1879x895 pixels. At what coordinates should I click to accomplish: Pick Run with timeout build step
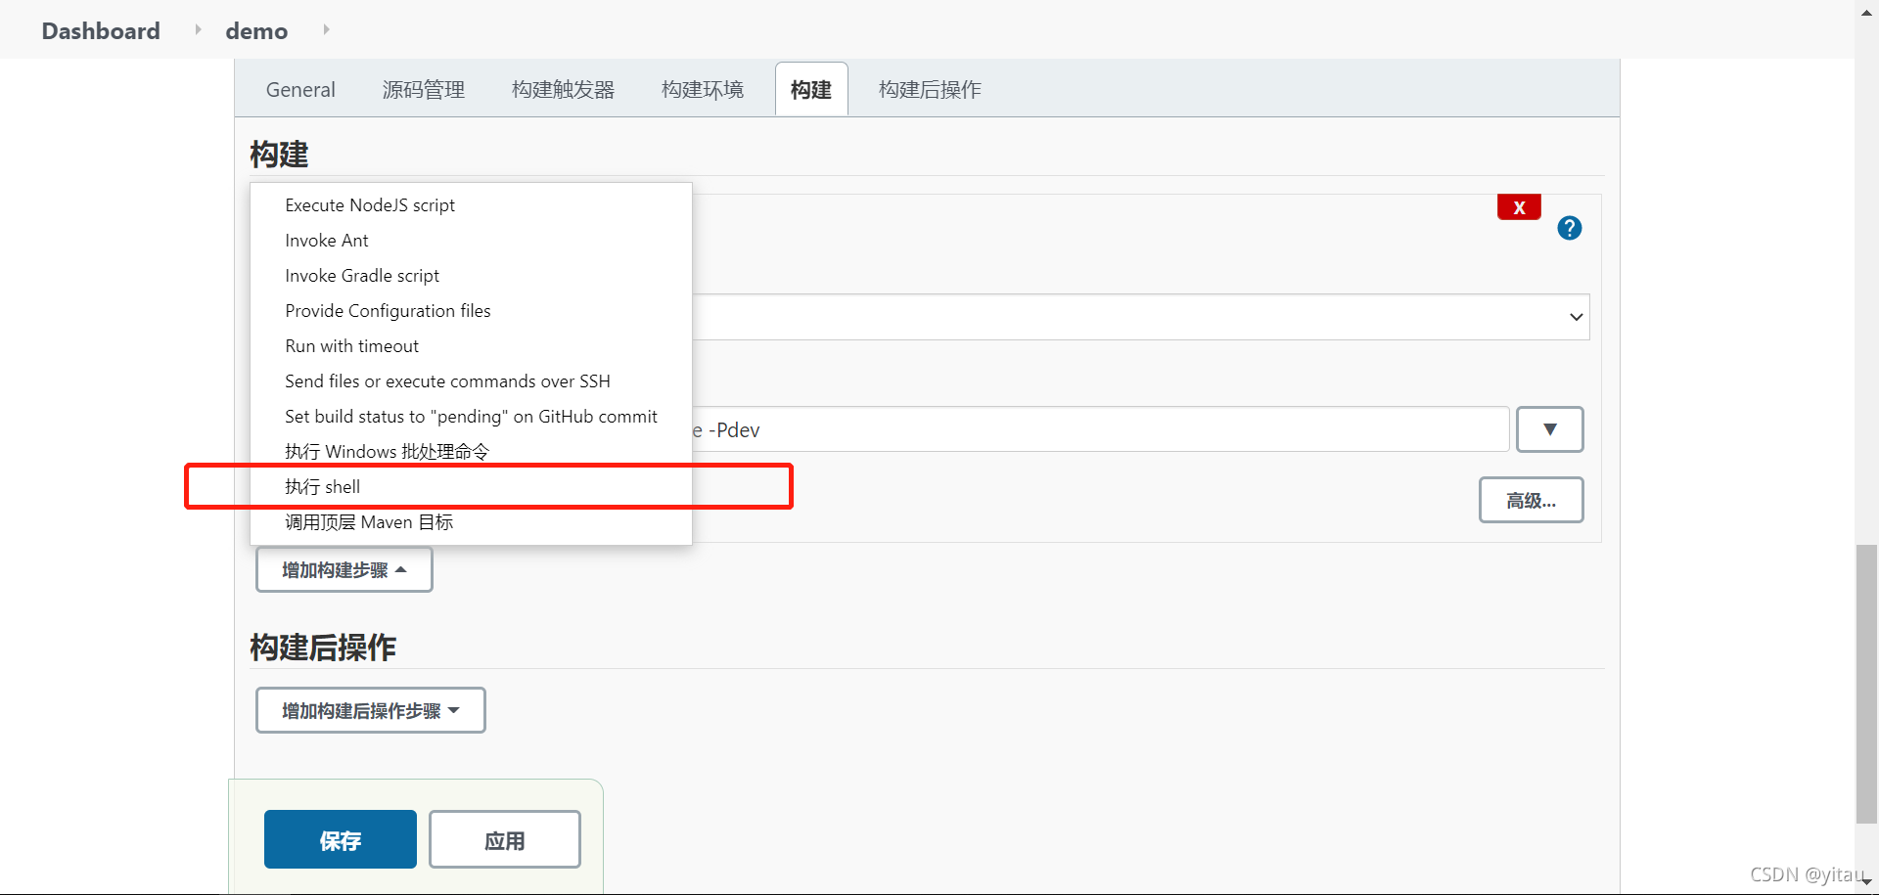(472, 346)
